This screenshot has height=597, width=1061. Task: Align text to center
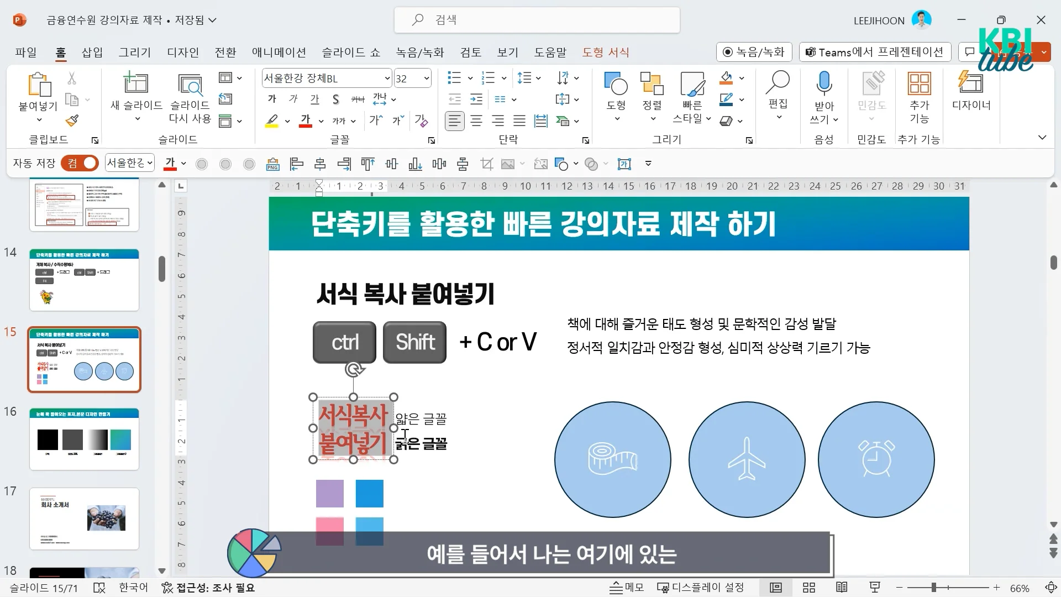point(476,121)
